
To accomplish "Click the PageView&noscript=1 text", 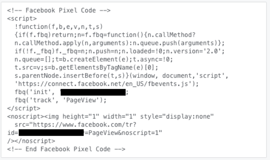I will pyautogui.click(x=123, y=133).
